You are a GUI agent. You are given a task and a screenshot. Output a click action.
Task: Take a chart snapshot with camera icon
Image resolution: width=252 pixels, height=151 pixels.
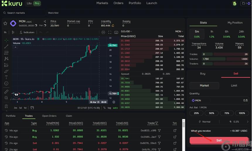116,32
